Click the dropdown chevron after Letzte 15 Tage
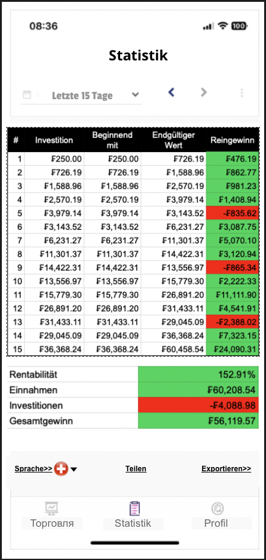 tap(135, 95)
